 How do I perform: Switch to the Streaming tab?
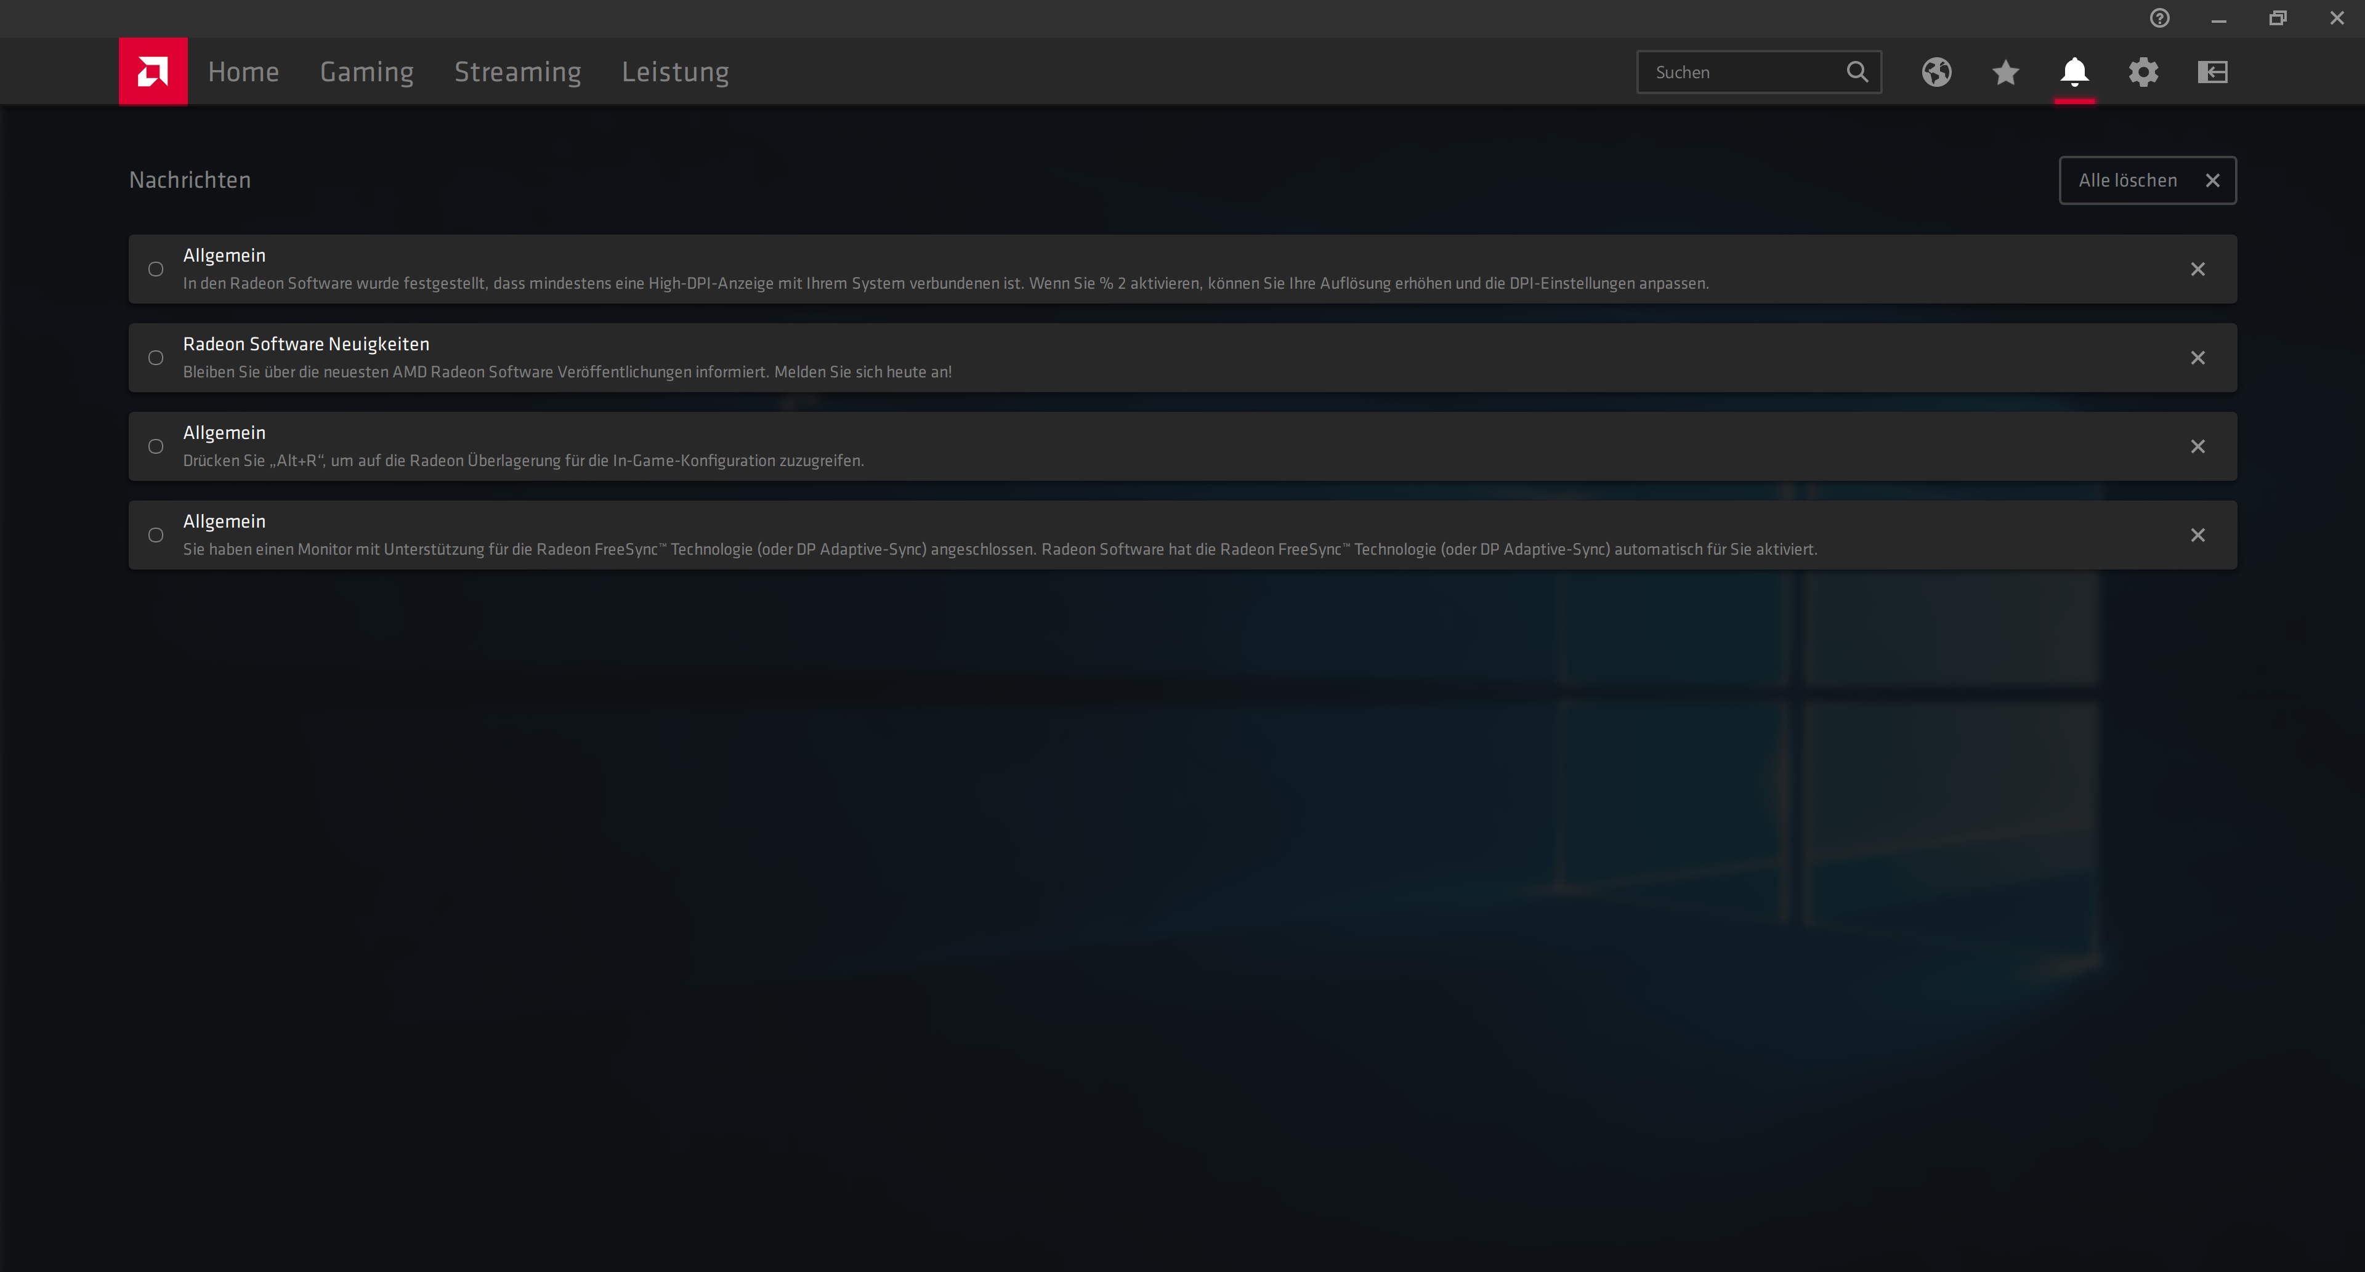[518, 71]
